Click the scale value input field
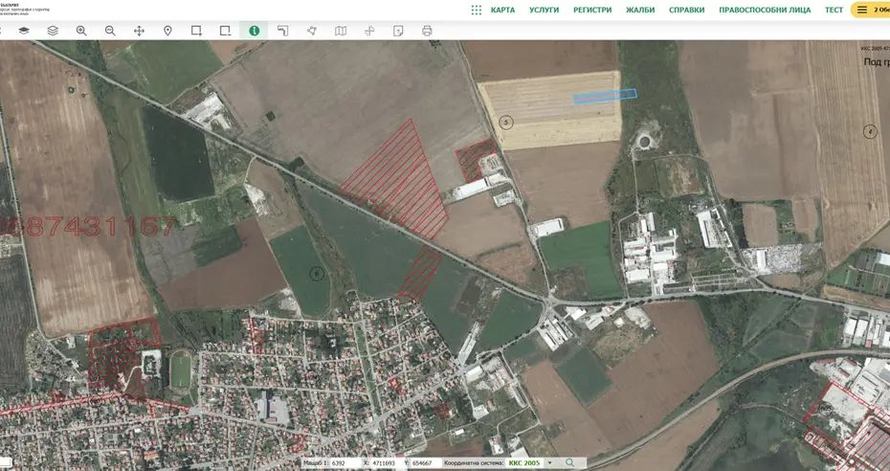Viewport: 890px width, 471px height. point(342,463)
